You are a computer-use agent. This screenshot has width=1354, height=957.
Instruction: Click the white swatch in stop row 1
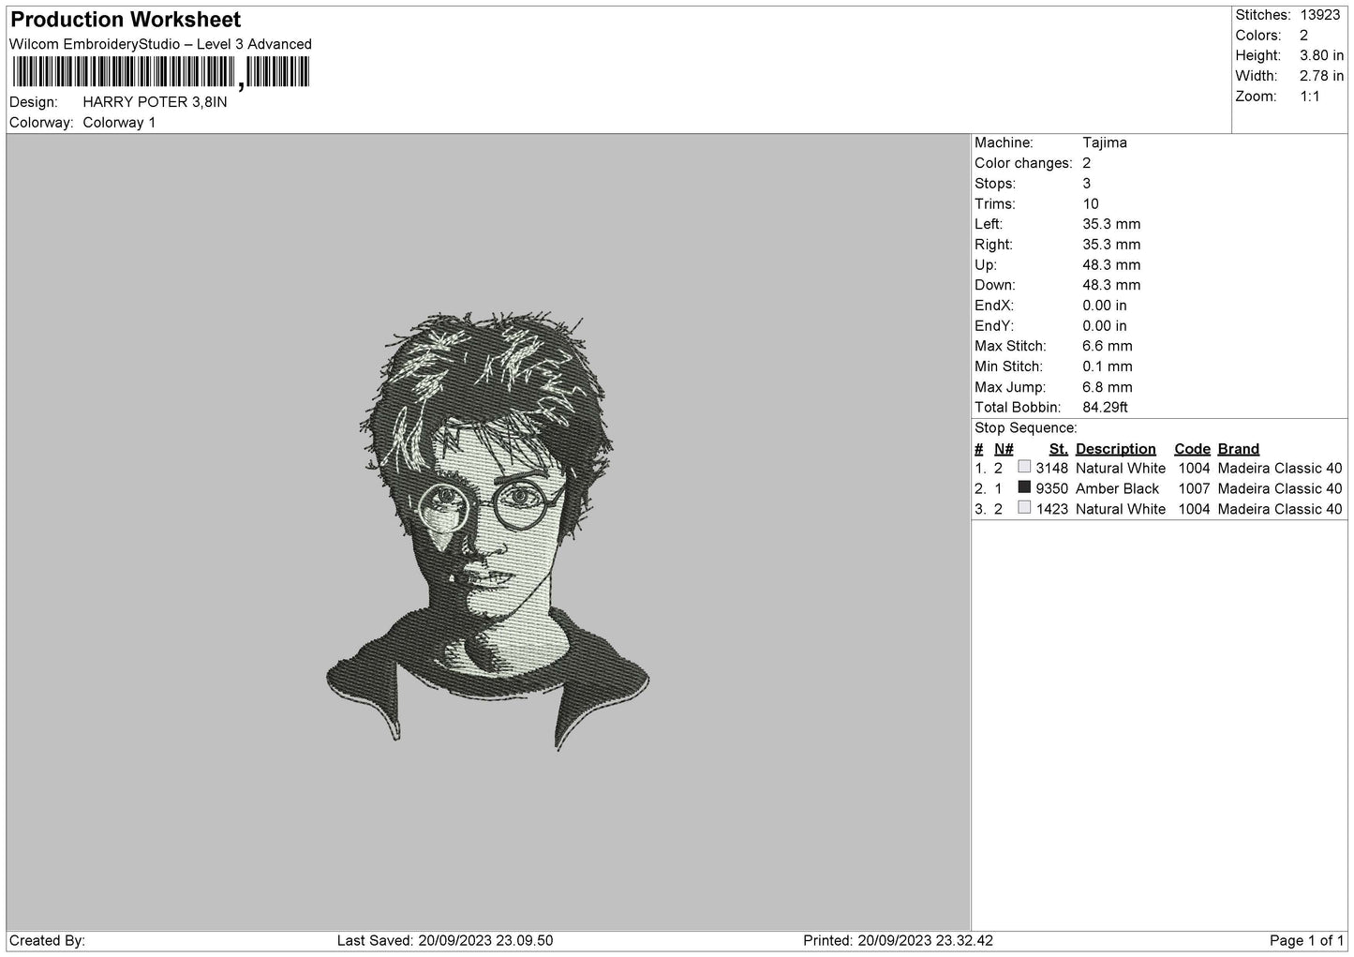1024,468
